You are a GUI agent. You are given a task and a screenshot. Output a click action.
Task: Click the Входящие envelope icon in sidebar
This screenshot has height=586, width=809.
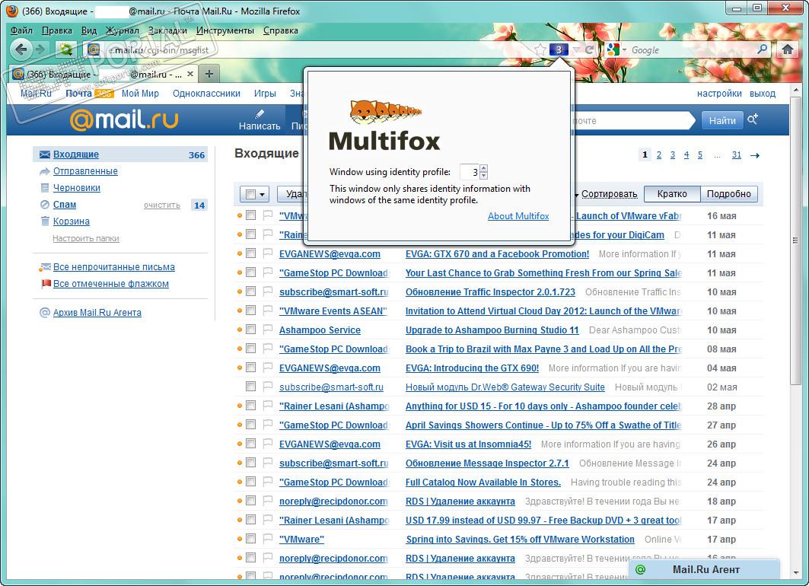click(x=45, y=154)
